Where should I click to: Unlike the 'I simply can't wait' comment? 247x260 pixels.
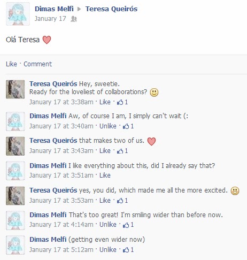click(x=108, y=126)
